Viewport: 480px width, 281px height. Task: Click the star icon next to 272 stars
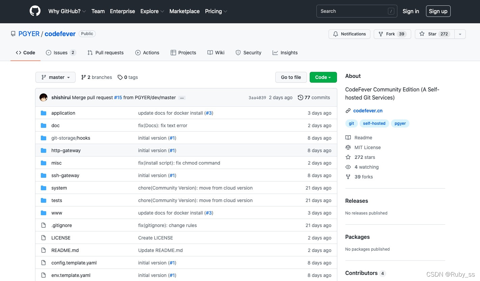(348, 157)
